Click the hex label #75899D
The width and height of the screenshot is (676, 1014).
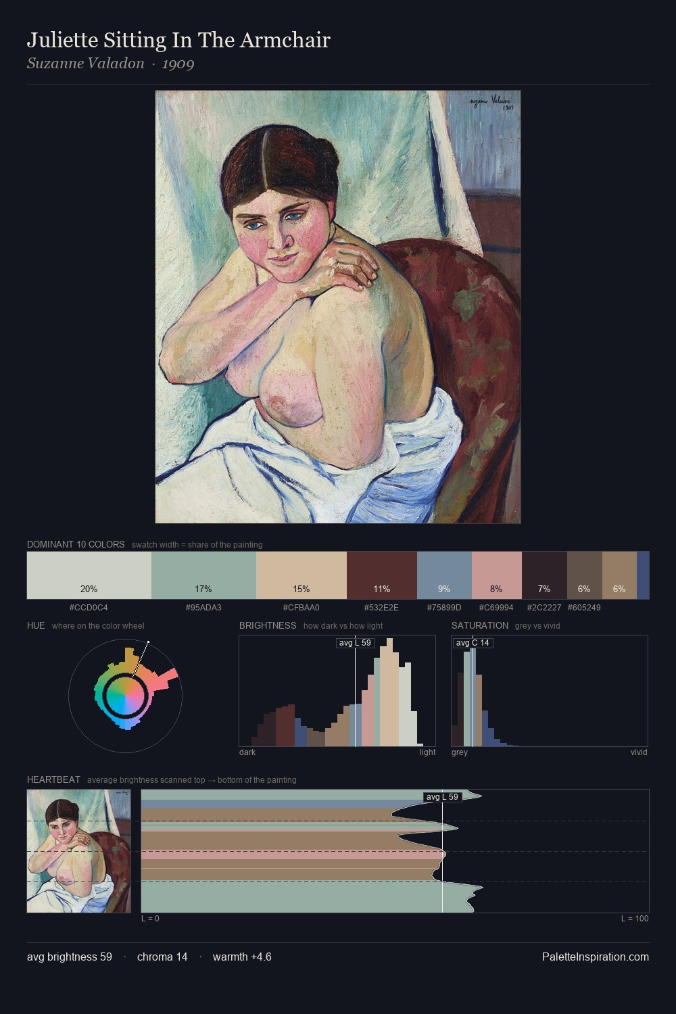(x=444, y=608)
